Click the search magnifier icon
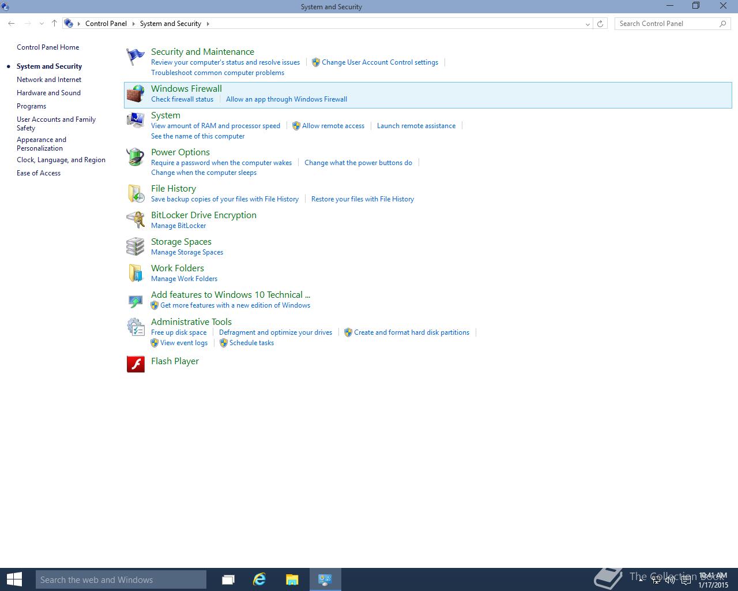The image size is (738, 591). (723, 24)
